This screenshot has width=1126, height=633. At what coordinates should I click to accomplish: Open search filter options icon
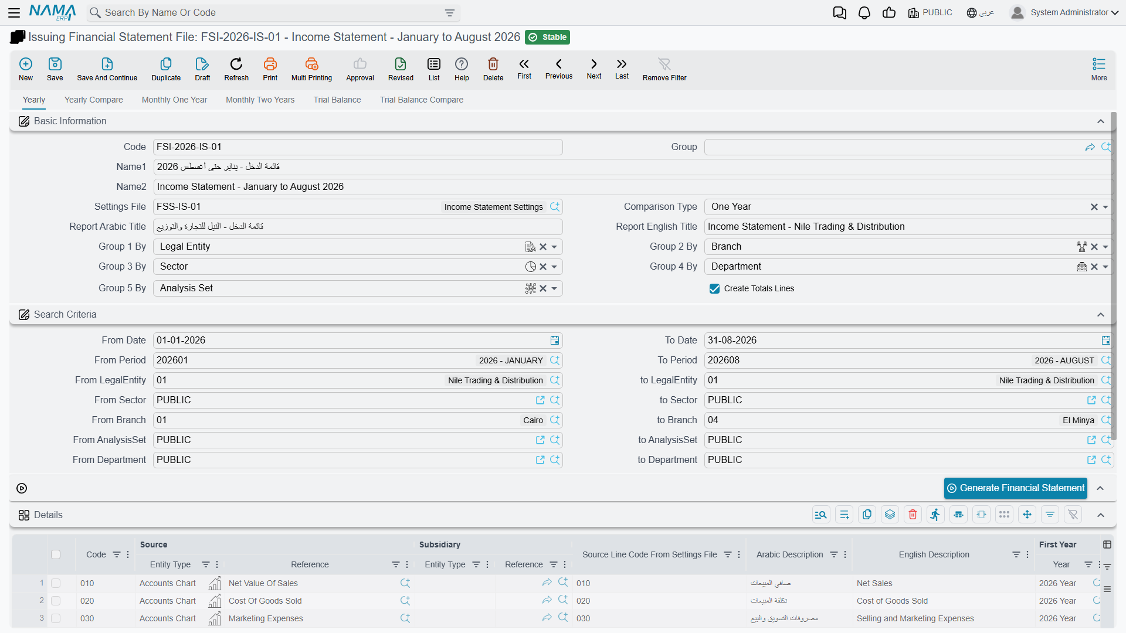[x=450, y=12]
